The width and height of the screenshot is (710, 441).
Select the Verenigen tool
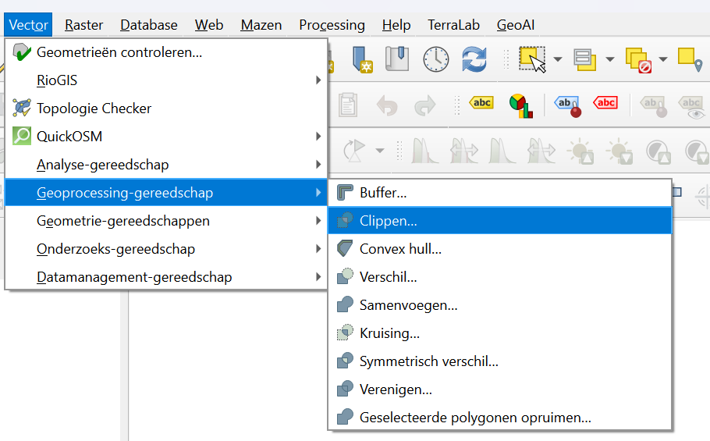[x=499, y=389]
